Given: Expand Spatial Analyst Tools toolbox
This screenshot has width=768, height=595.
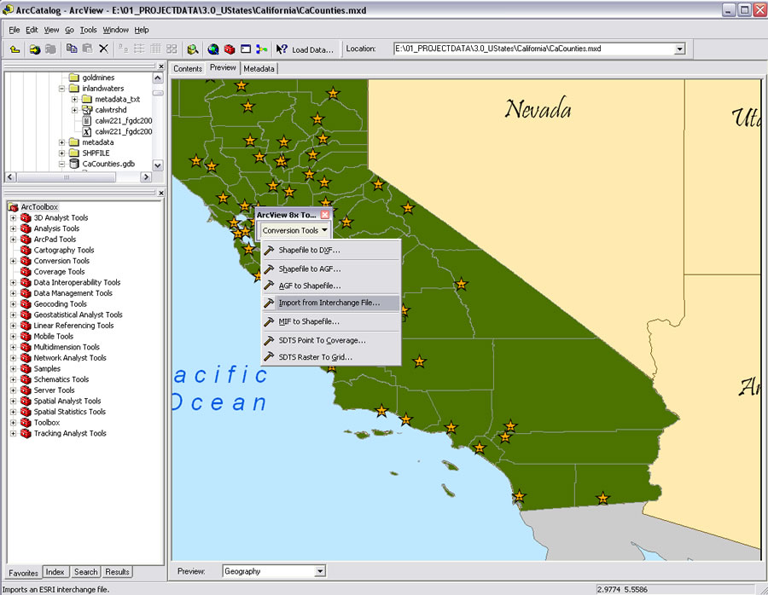Looking at the screenshot, I should (13, 401).
